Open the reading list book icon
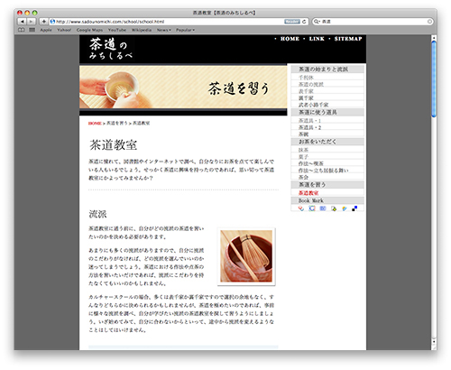451x370 pixels. point(22,30)
